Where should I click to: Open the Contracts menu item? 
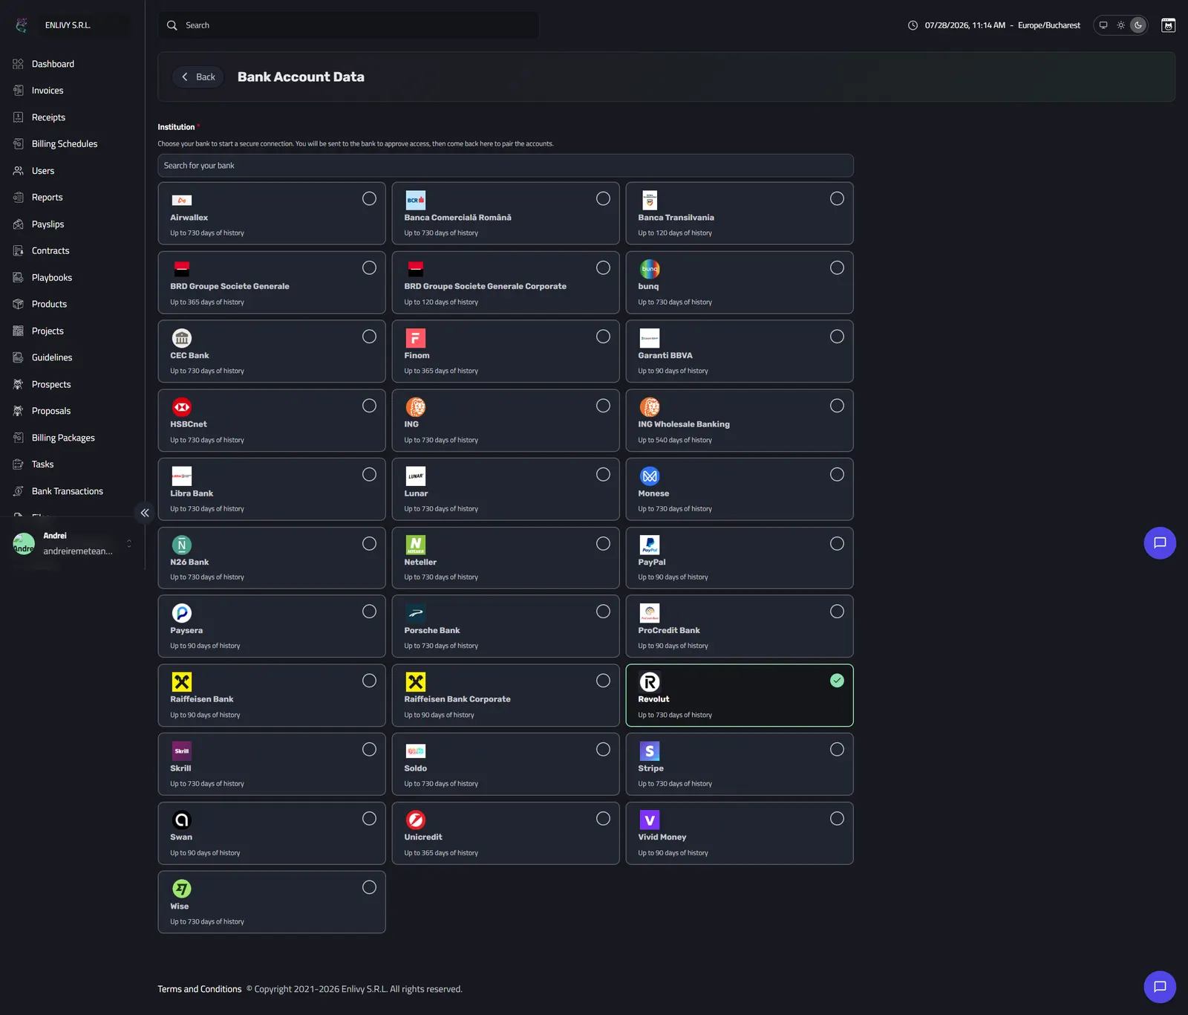coord(50,251)
